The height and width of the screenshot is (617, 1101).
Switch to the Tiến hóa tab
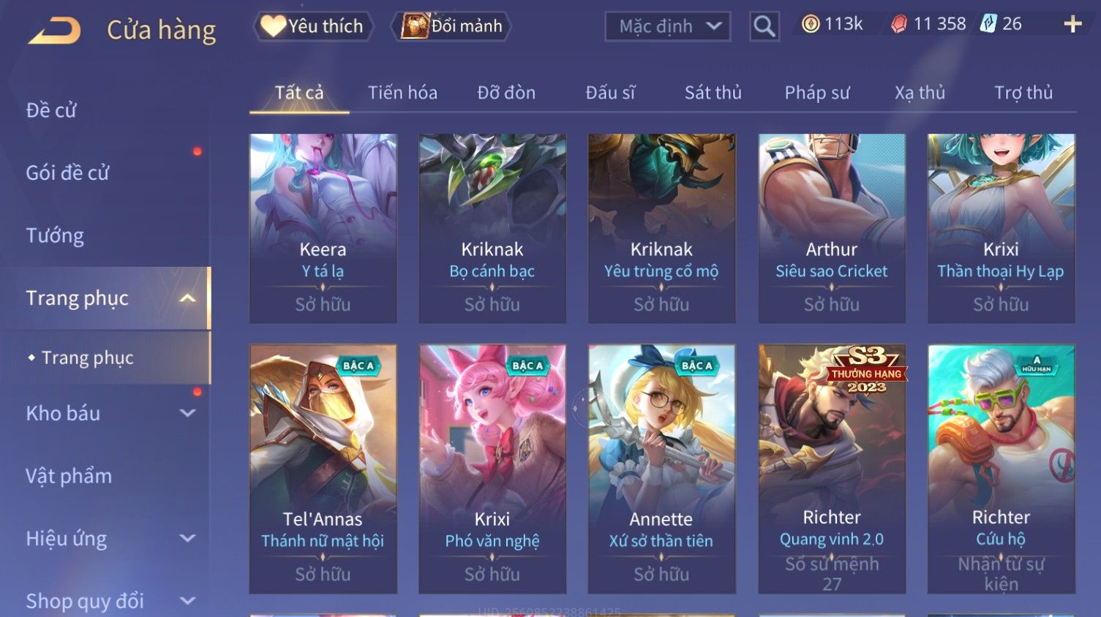coord(402,93)
